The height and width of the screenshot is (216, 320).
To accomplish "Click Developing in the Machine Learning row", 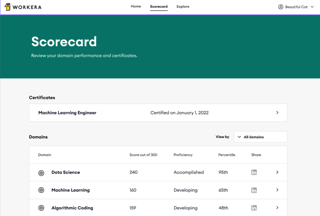I will click(186, 190).
